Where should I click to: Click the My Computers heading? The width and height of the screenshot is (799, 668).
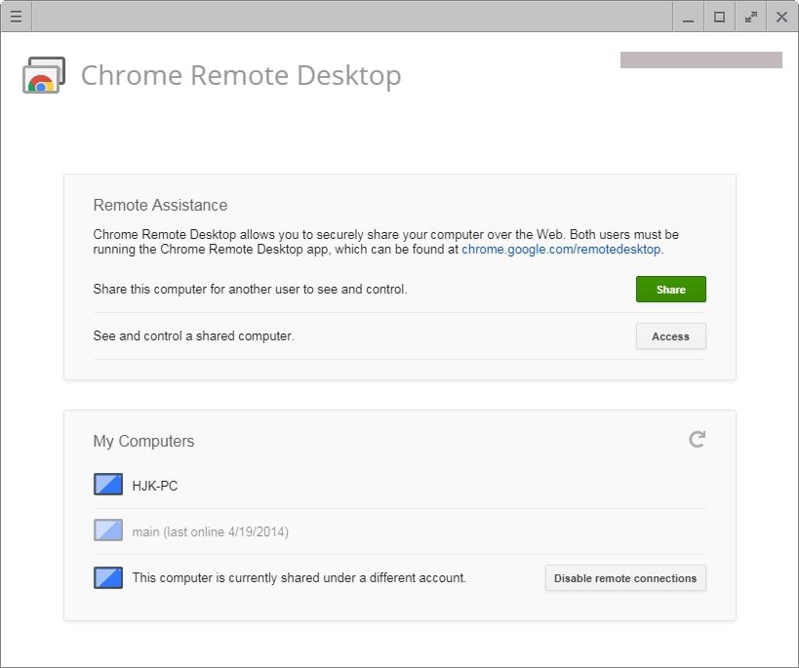pyautogui.click(x=143, y=441)
